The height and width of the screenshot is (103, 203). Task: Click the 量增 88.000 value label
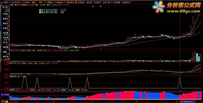point(81,90)
